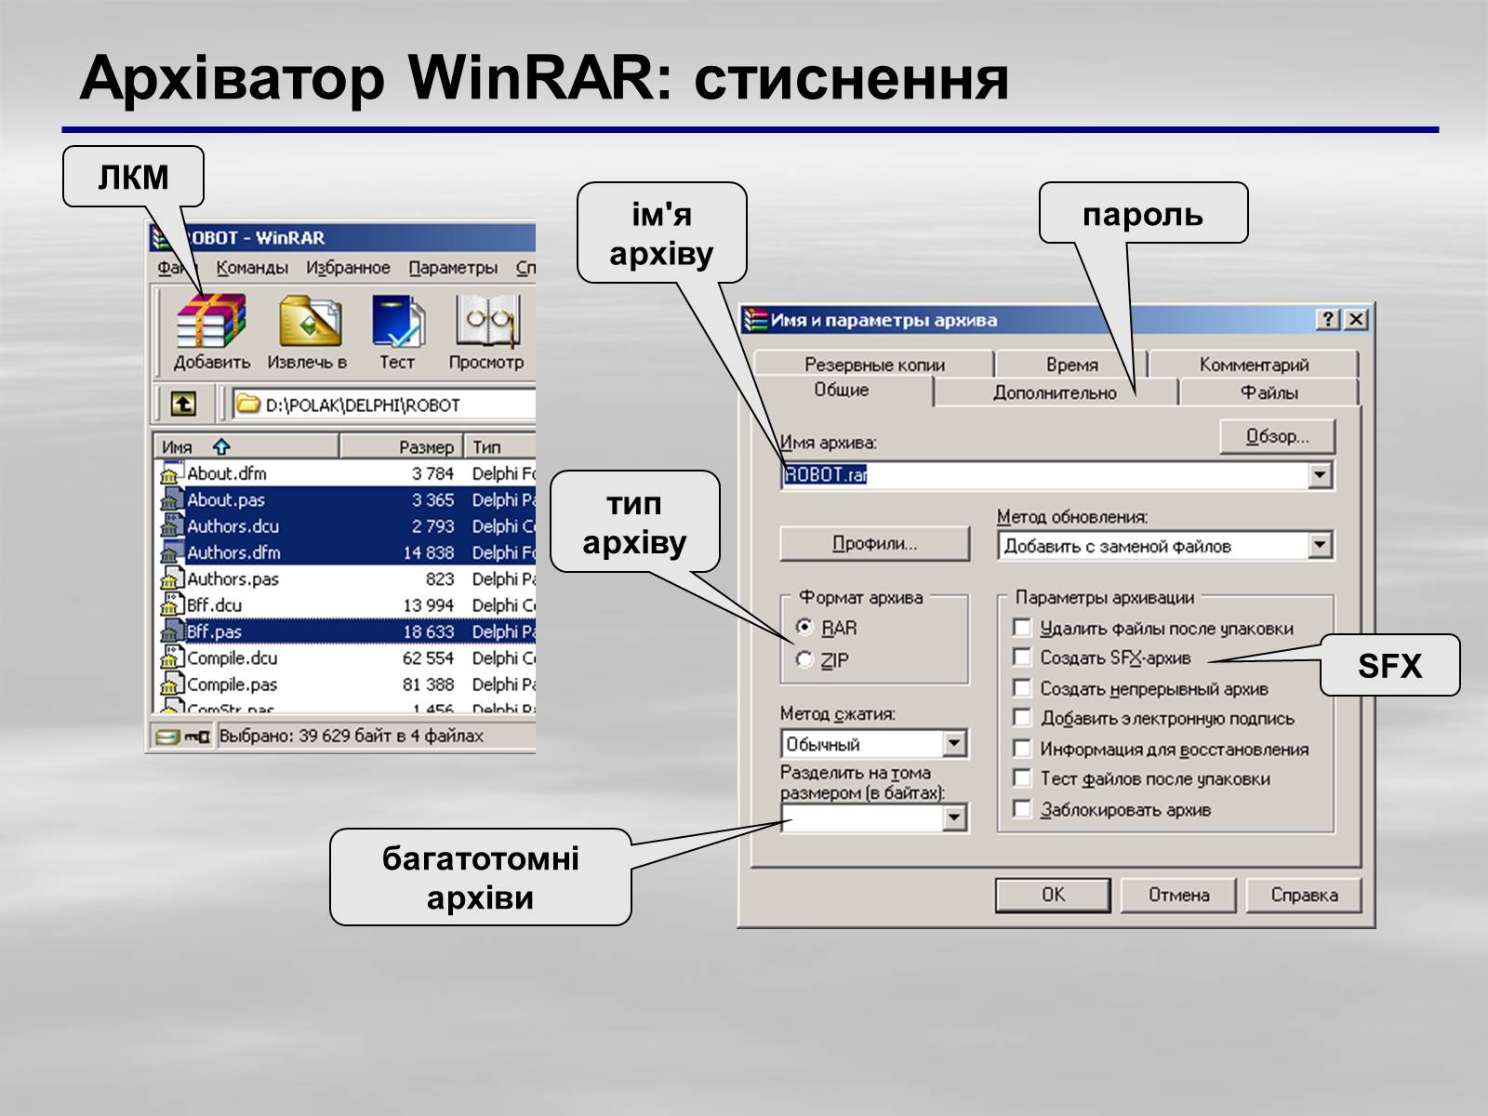
Task: Go up one folder level icon
Action: (184, 405)
